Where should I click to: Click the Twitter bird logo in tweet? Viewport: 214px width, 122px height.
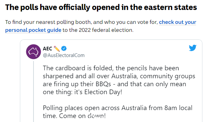[192, 48]
